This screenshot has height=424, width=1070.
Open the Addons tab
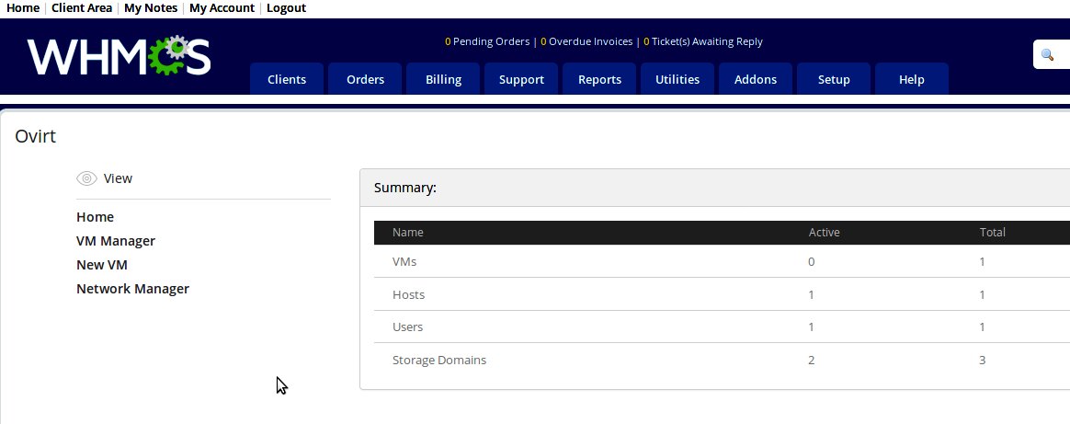point(756,79)
